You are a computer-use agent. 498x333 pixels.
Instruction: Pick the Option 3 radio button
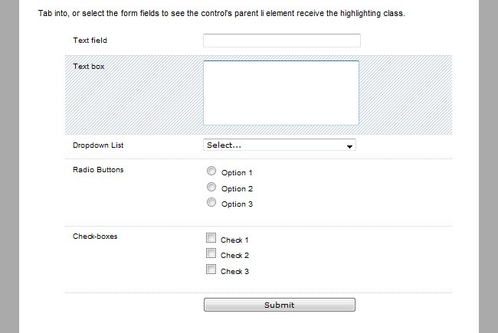(211, 203)
